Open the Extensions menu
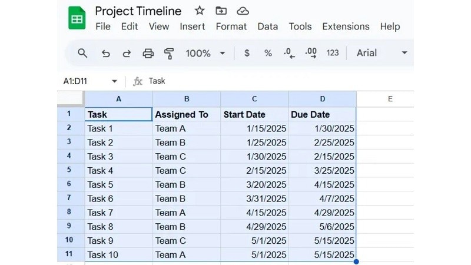 click(346, 26)
